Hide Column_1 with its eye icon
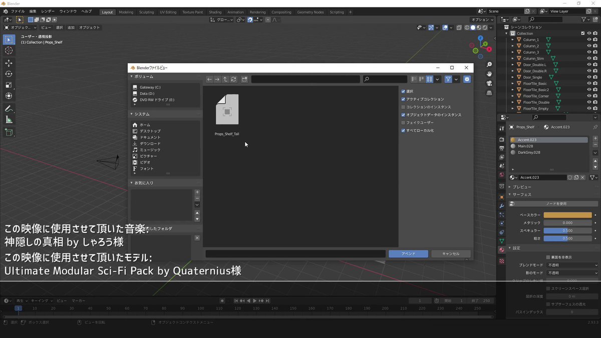Screen dimensions: 601x338 [x=589, y=40]
